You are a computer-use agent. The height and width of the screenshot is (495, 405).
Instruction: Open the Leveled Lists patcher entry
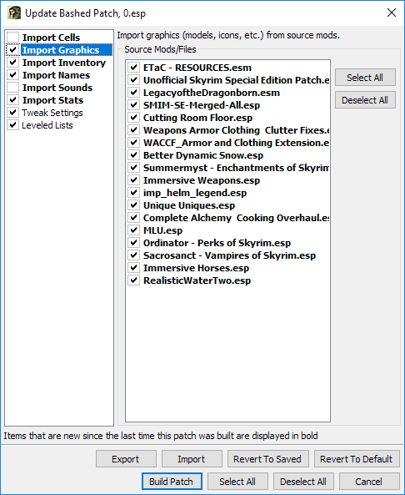coord(47,125)
